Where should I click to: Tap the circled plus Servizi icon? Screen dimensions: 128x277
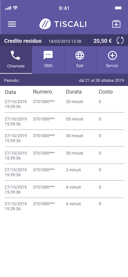tap(112, 55)
